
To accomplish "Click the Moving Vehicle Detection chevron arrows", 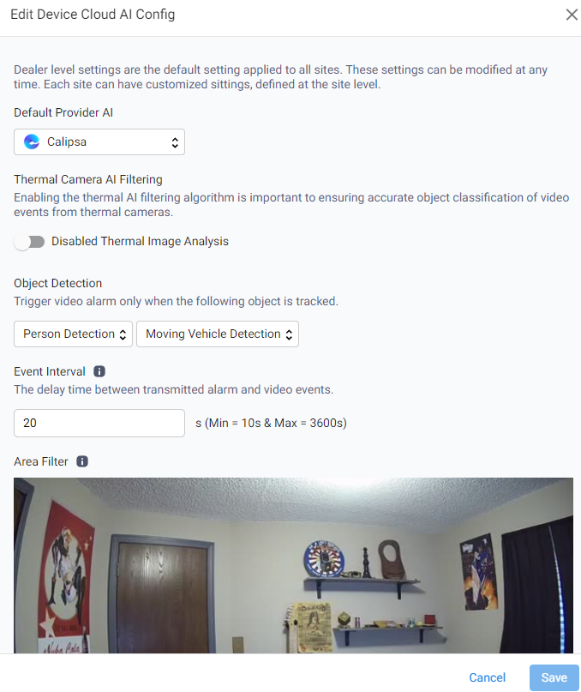I will 289,334.
